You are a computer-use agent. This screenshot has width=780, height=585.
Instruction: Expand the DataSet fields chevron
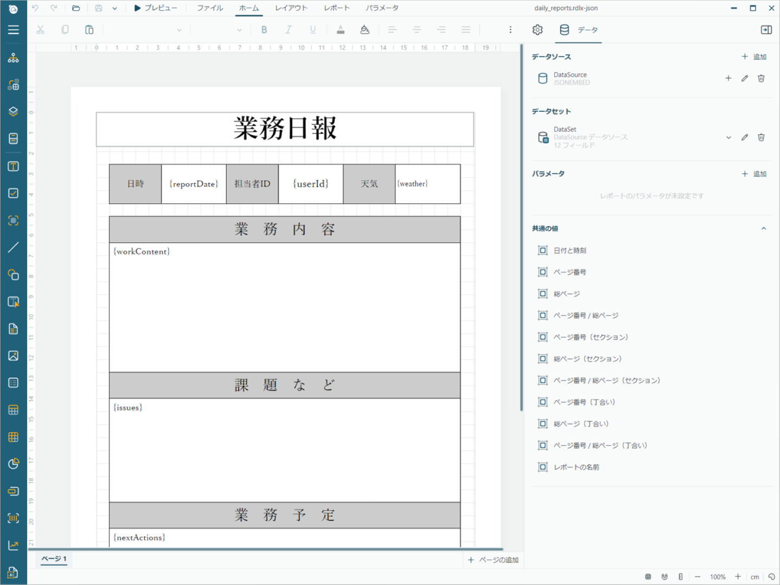pos(728,137)
